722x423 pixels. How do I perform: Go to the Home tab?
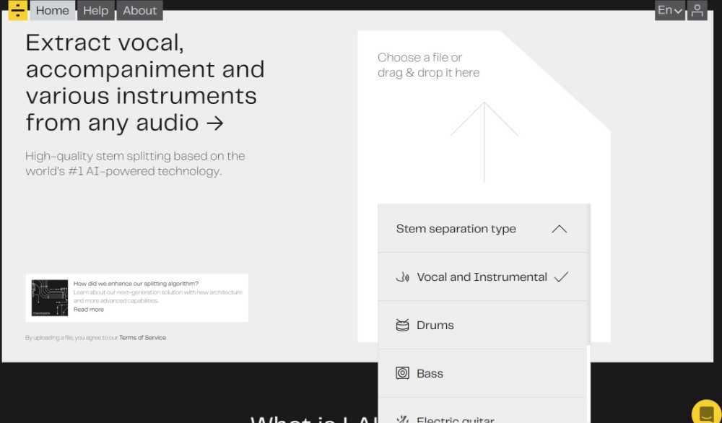click(52, 10)
